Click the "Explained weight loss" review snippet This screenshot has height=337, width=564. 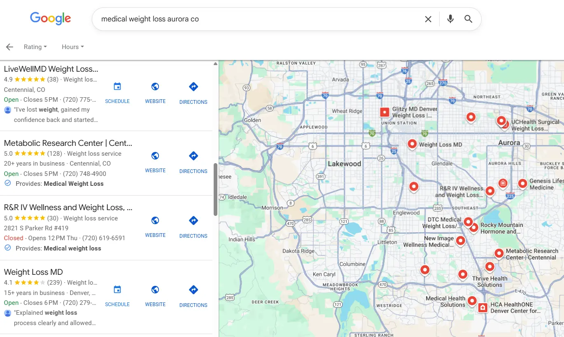(x=55, y=318)
